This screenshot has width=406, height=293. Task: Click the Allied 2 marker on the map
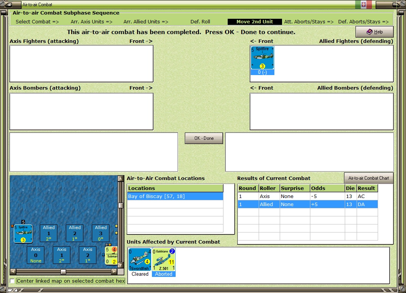coord(75,233)
